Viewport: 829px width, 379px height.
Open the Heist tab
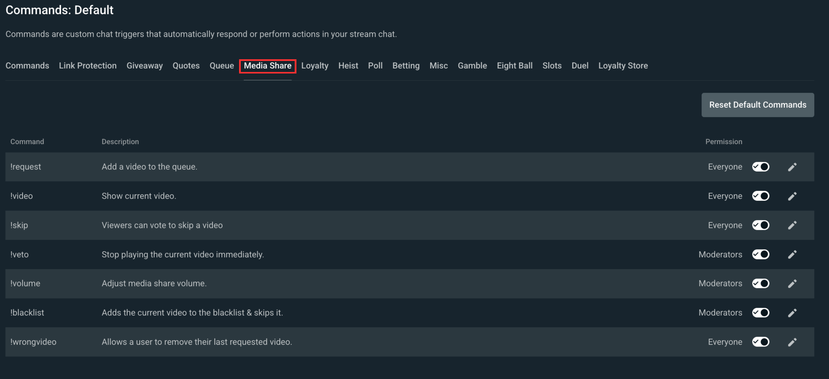348,66
